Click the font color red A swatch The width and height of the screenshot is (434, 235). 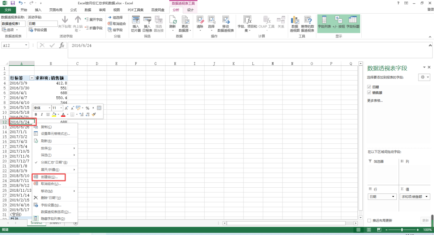click(63, 114)
